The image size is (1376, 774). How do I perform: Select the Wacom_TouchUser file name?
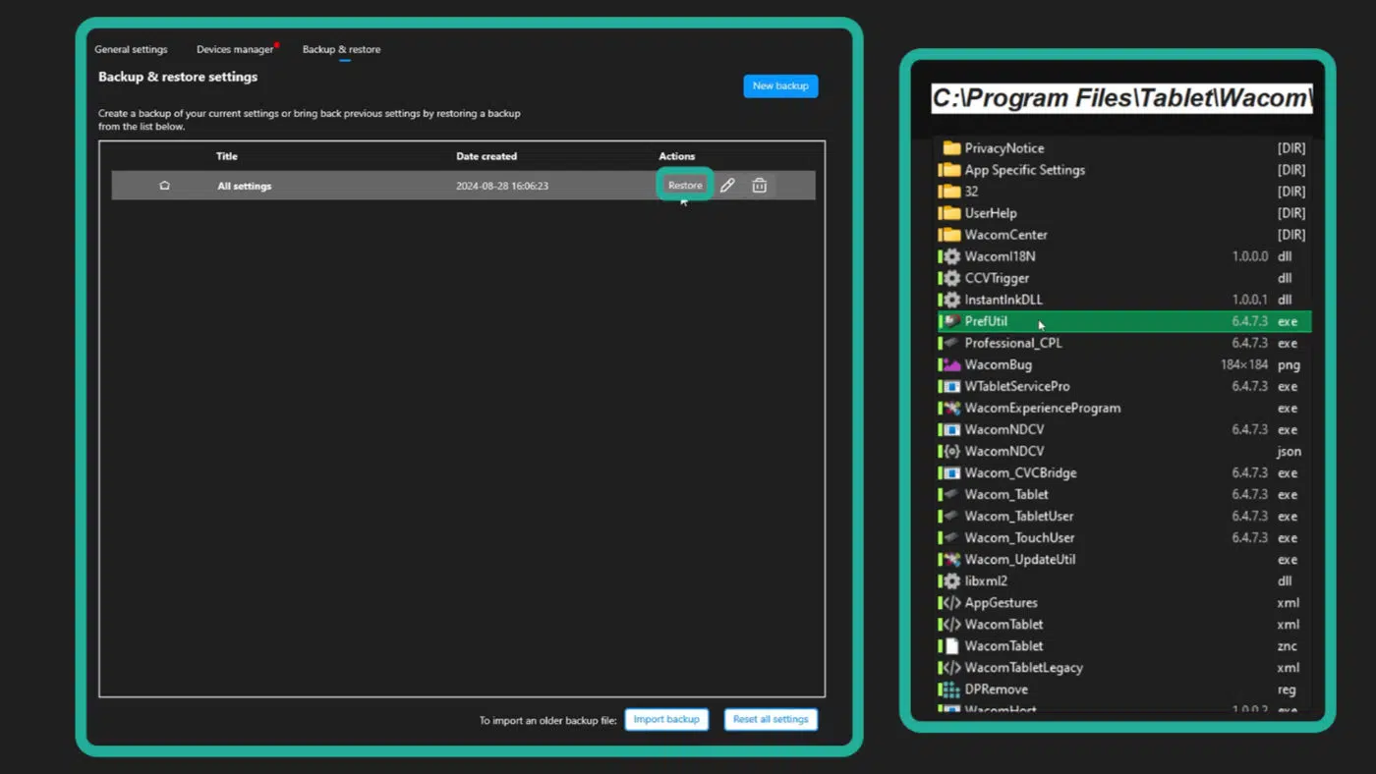(1020, 537)
